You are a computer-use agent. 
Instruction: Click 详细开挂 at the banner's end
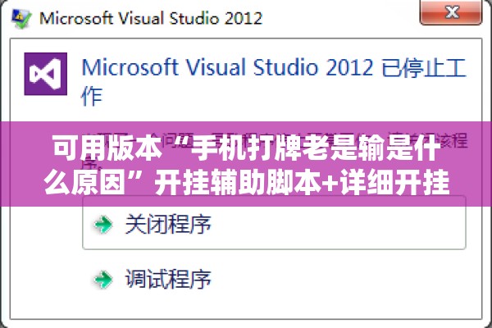pos(395,183)
